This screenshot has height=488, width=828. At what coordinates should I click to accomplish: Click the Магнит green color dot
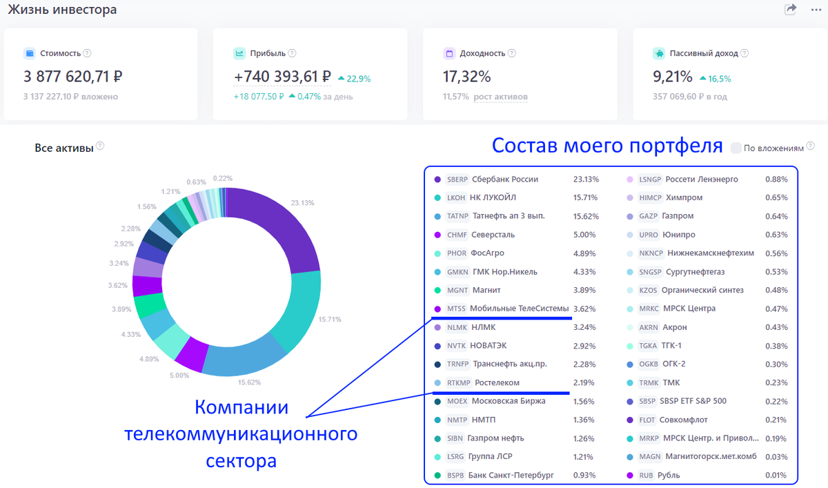click(x=437, y=290)
